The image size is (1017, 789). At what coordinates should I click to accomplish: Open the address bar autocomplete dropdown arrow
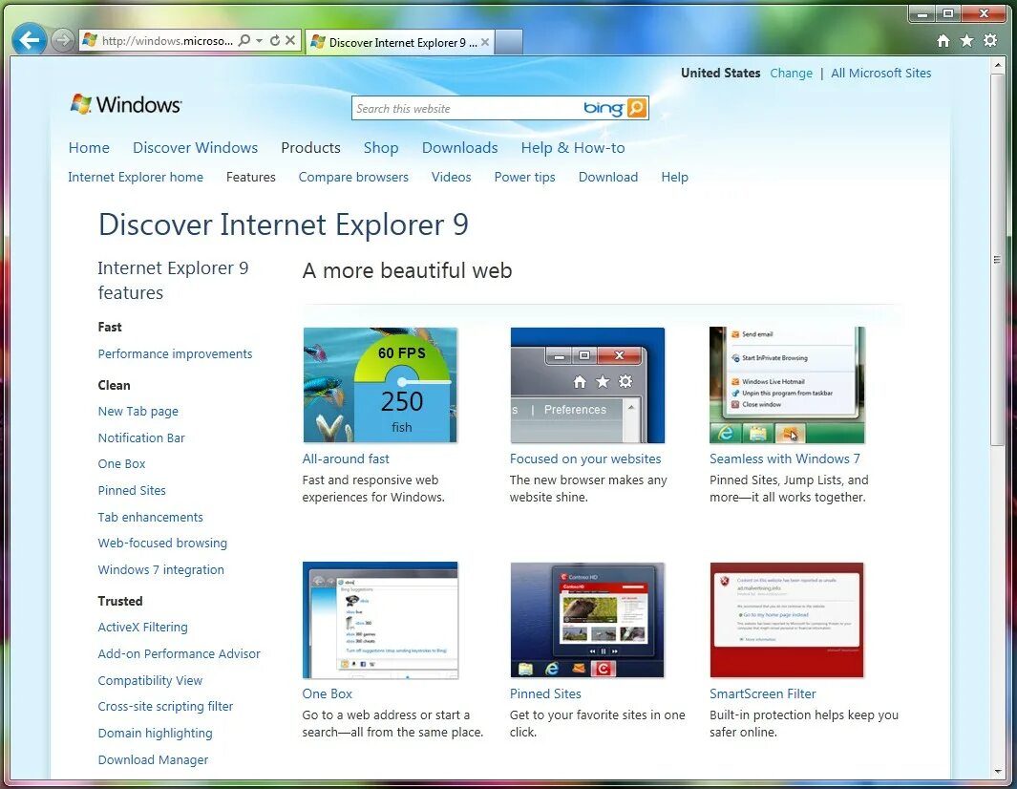[x=260, y=40]
